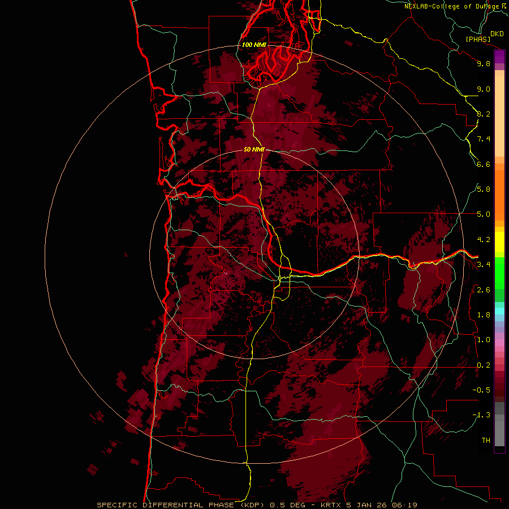Click the DKD product code label
Screen dimensions: 509x509
point(497,34)
